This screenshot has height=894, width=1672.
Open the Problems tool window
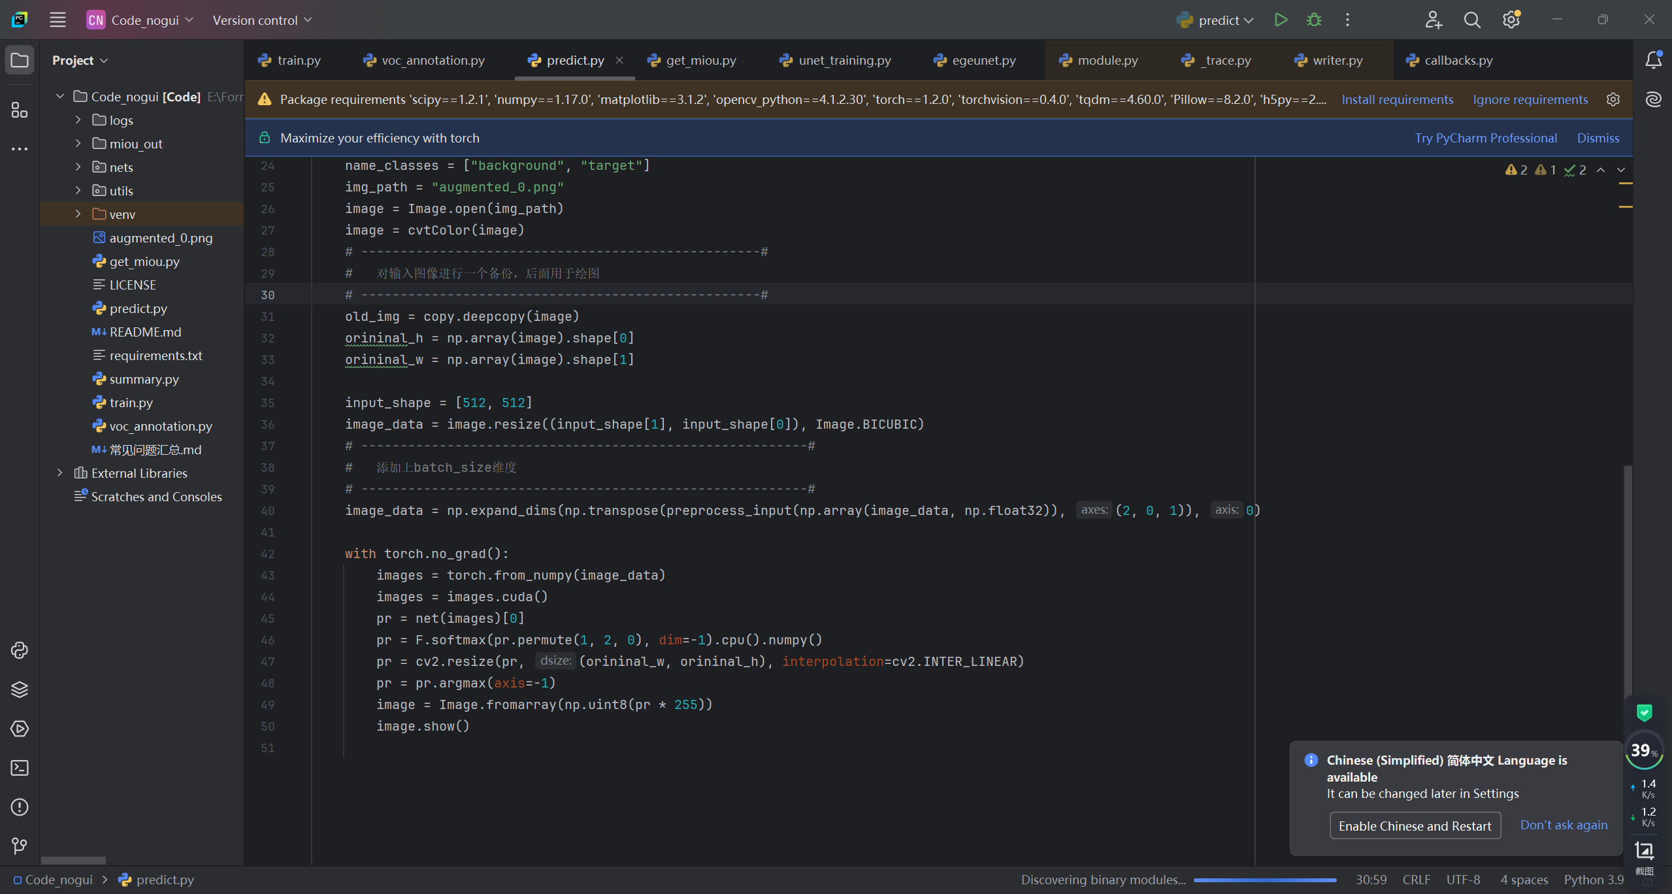[20, 807]
